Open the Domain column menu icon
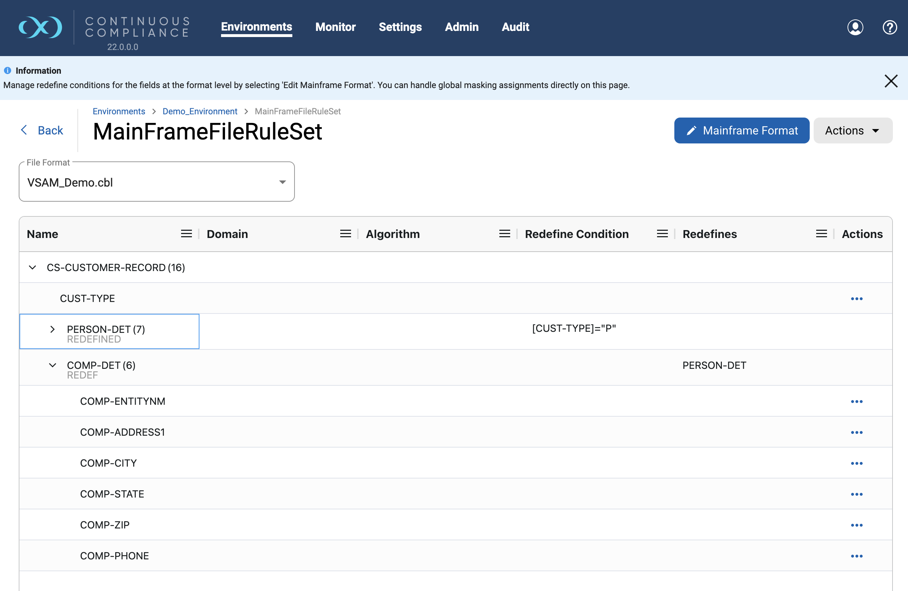 tap(345, 234)
